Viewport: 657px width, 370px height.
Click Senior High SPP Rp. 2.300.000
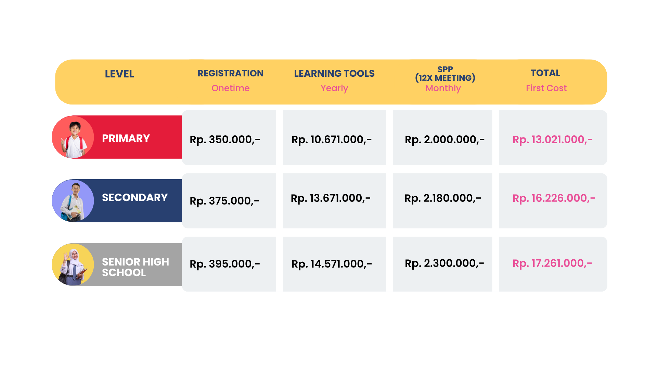point(445,263)
